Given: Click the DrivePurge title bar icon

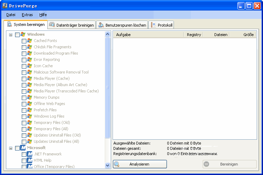Looking at the screenshot, I should pyautogui.click(x=5, y=6).
